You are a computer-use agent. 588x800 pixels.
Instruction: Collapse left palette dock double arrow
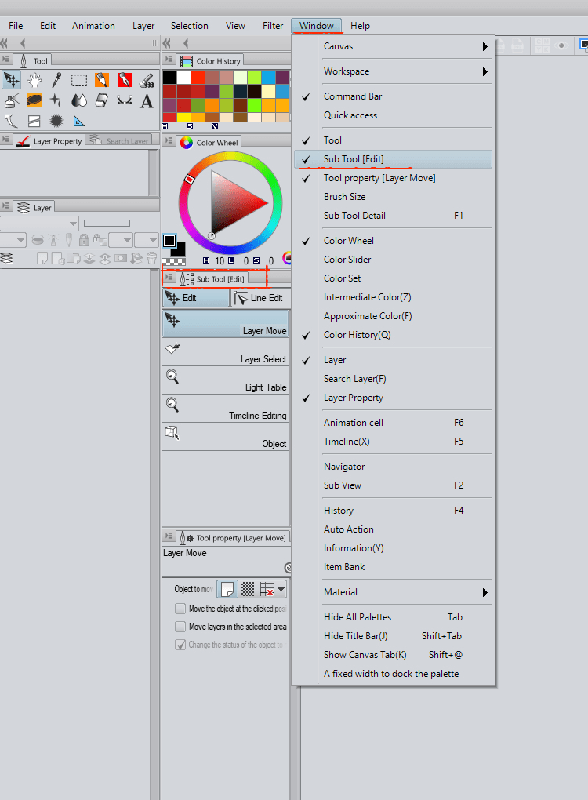pos(4,43)
